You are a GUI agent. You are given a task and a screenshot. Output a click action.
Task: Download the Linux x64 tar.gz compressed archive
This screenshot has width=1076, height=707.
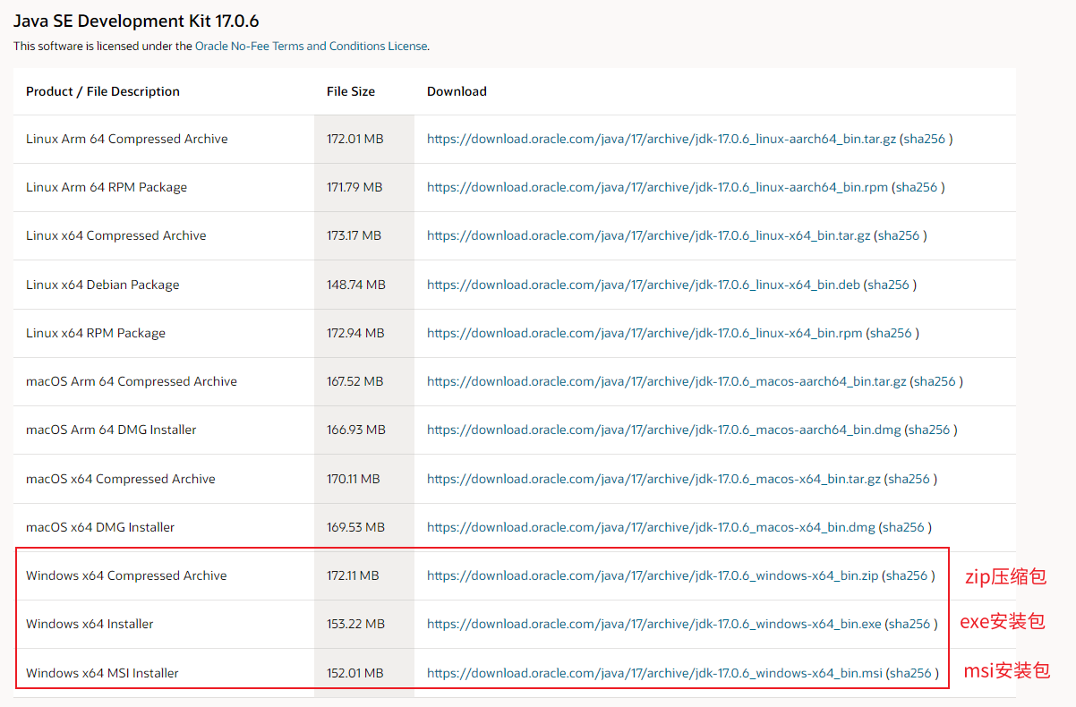pos(648,235)
